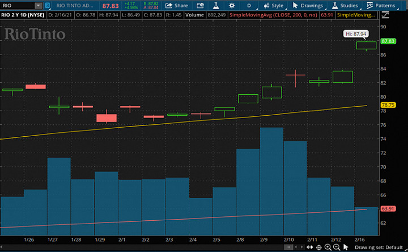Click the last price 87.83 in toolbar

(x=110, y=6)
